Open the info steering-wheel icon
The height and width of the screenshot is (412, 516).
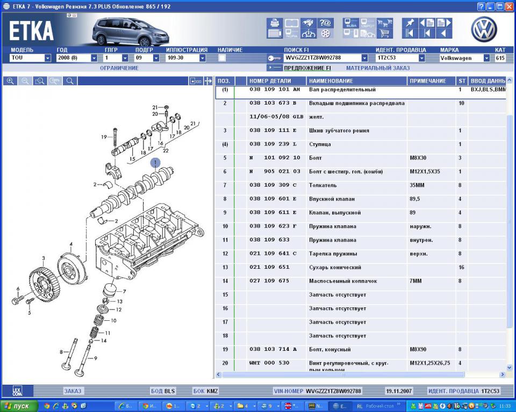click(309, 33)
